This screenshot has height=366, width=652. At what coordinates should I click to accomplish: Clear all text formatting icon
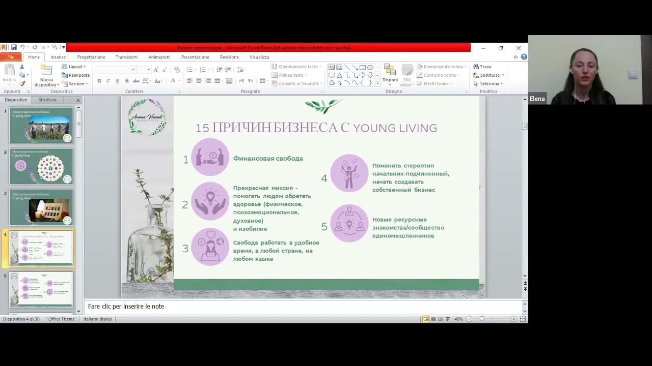(x=177, y=70)
